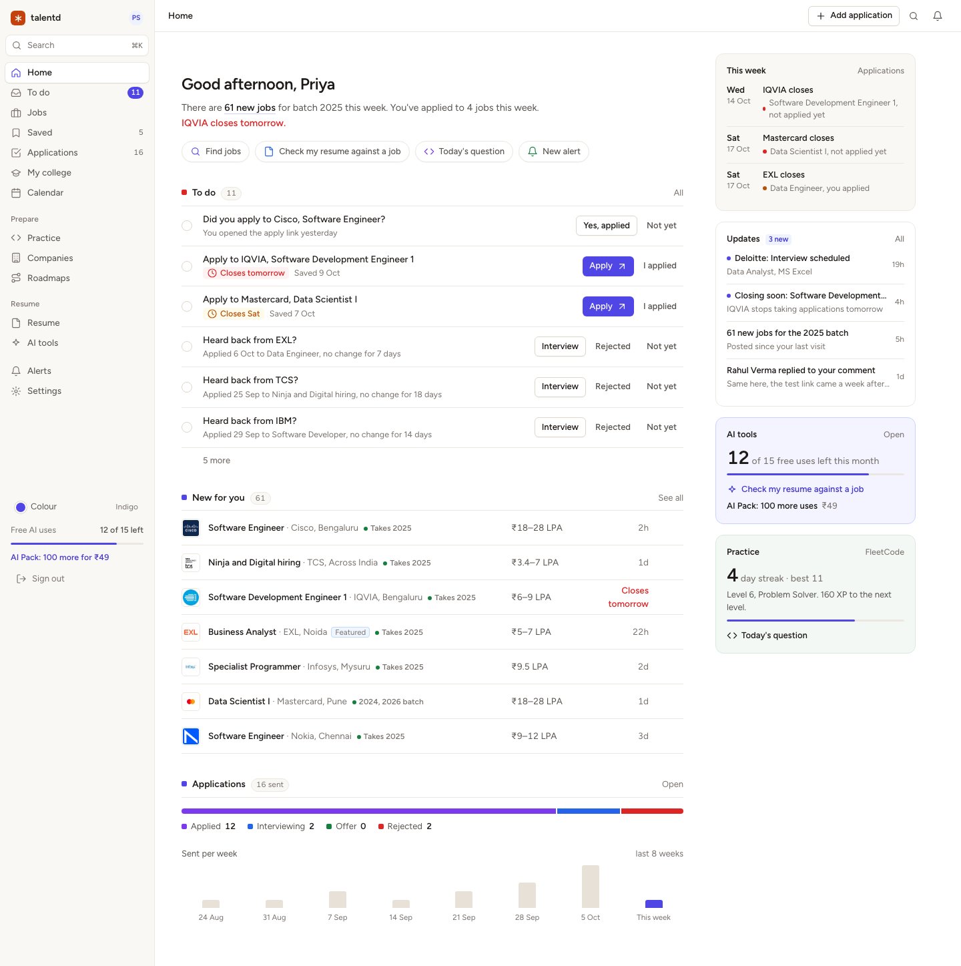Mark Cisco Software Engineer to-do as done

(187, 226)
